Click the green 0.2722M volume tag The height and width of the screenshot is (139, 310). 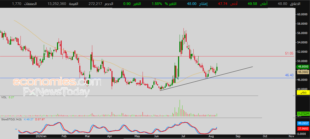(x=303, y=114)
